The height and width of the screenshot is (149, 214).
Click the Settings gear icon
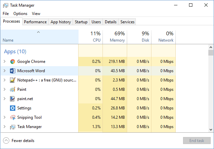click(x=13, y=108)
